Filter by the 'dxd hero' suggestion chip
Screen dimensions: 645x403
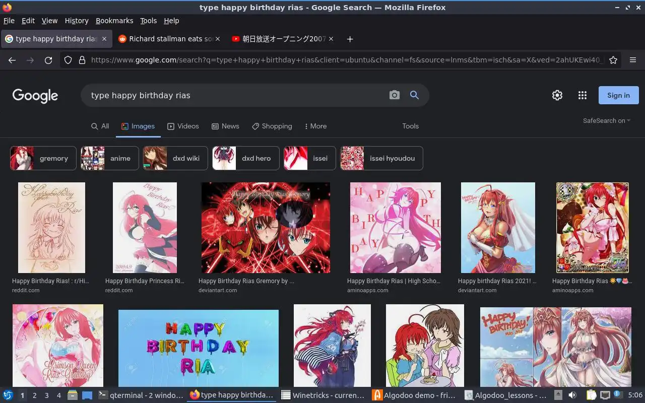click(246, 158)
